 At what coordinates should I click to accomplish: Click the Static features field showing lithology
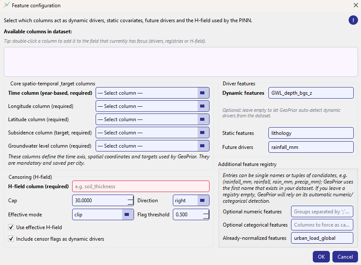311,133
